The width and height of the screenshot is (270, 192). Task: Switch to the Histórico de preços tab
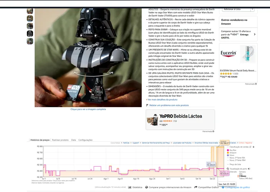tap(40, 140)
